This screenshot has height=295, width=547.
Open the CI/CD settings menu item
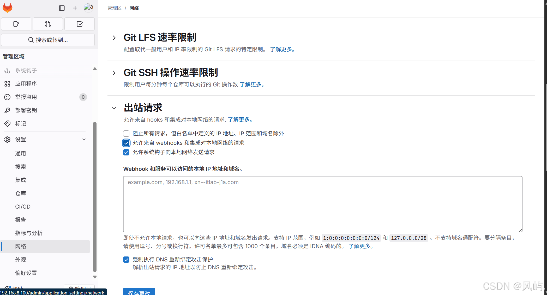[23, 206]
